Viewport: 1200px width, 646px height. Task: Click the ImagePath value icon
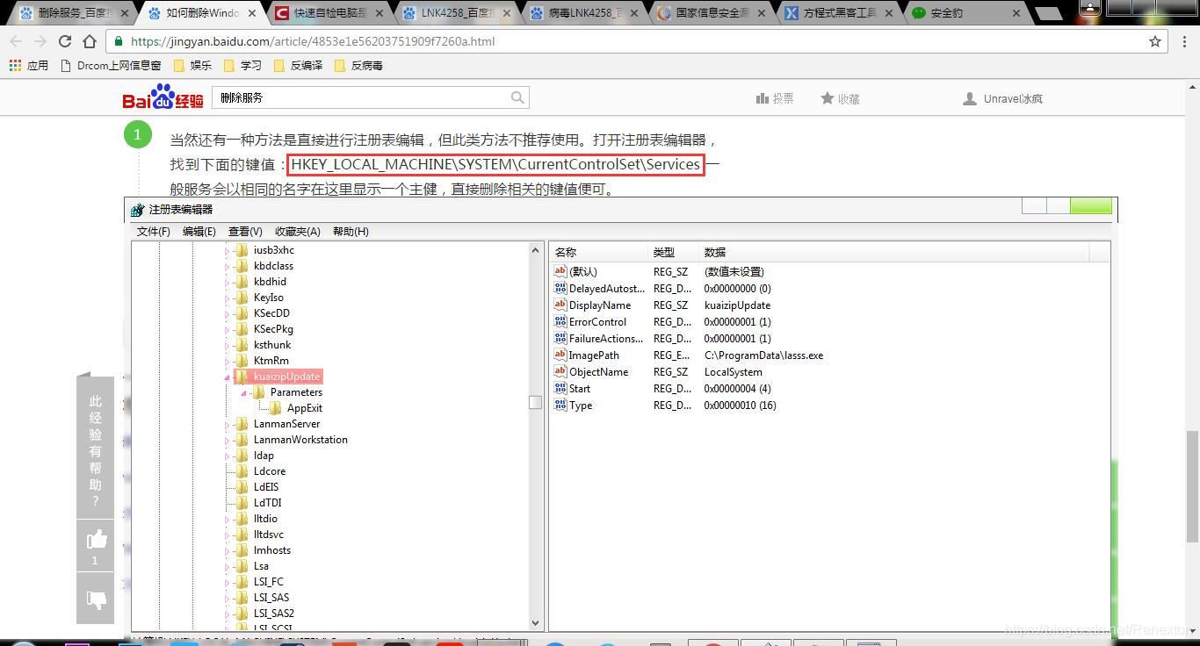point(560,355)
